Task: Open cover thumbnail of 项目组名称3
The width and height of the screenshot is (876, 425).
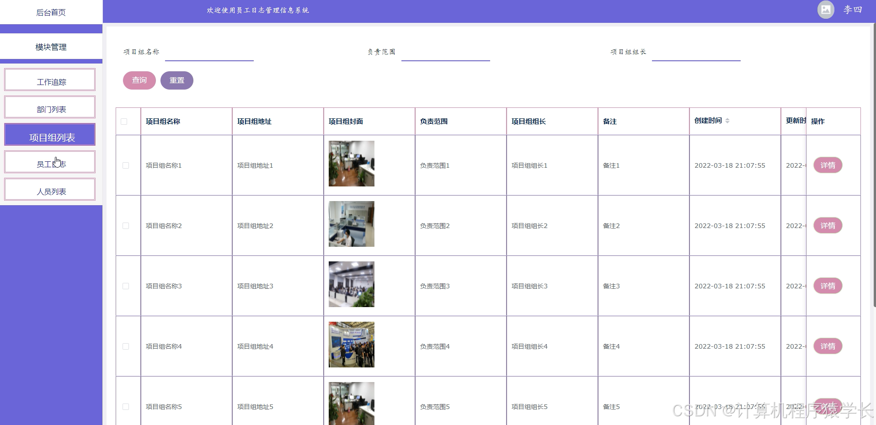Action: point(352,284)
